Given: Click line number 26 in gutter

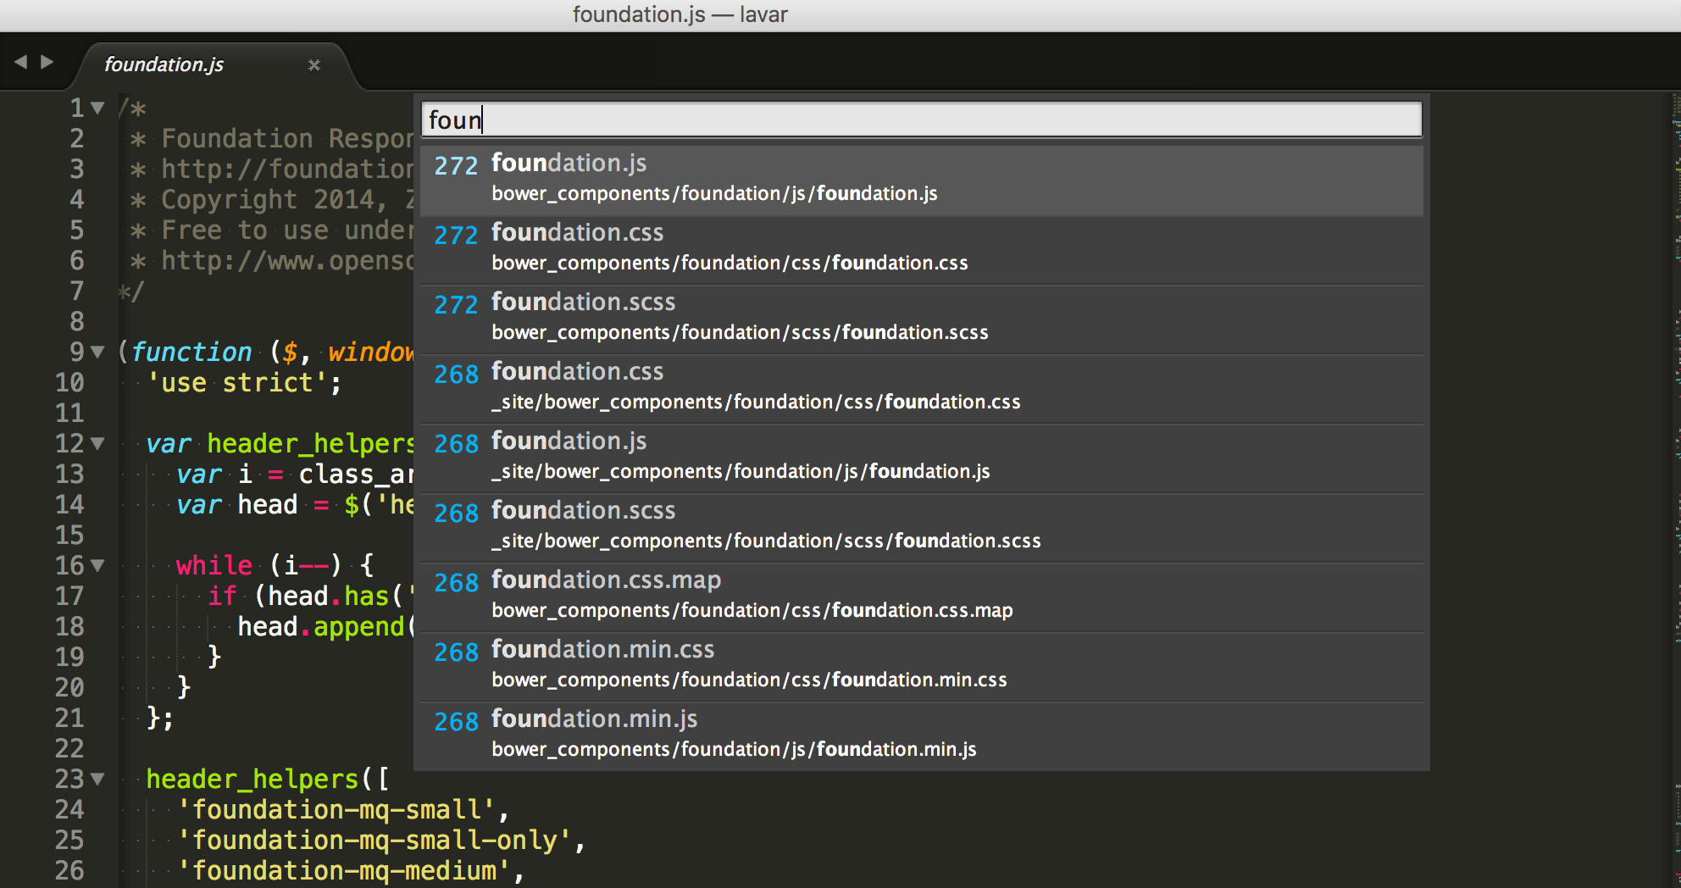Looking at the screenshot, I should (69, 871).
